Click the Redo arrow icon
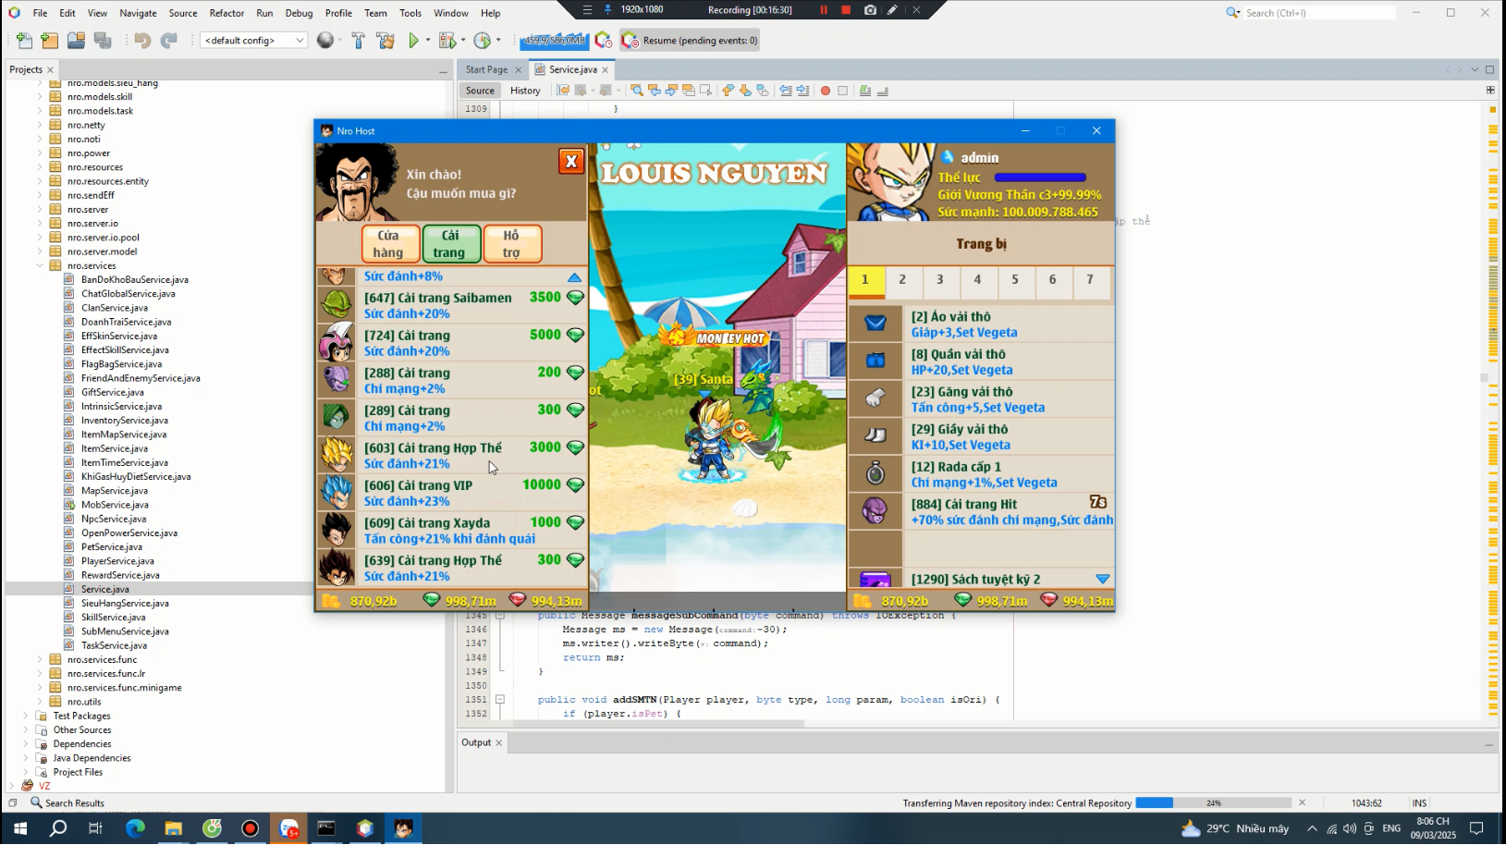 [x=168, y=41]
